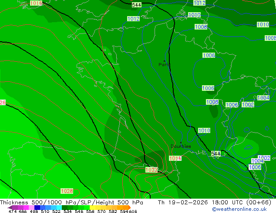276x213 pixels.
Task: Click the forecast date 'Th 19-02-2026 18:00 UTC'
Action: pos(200,203)
